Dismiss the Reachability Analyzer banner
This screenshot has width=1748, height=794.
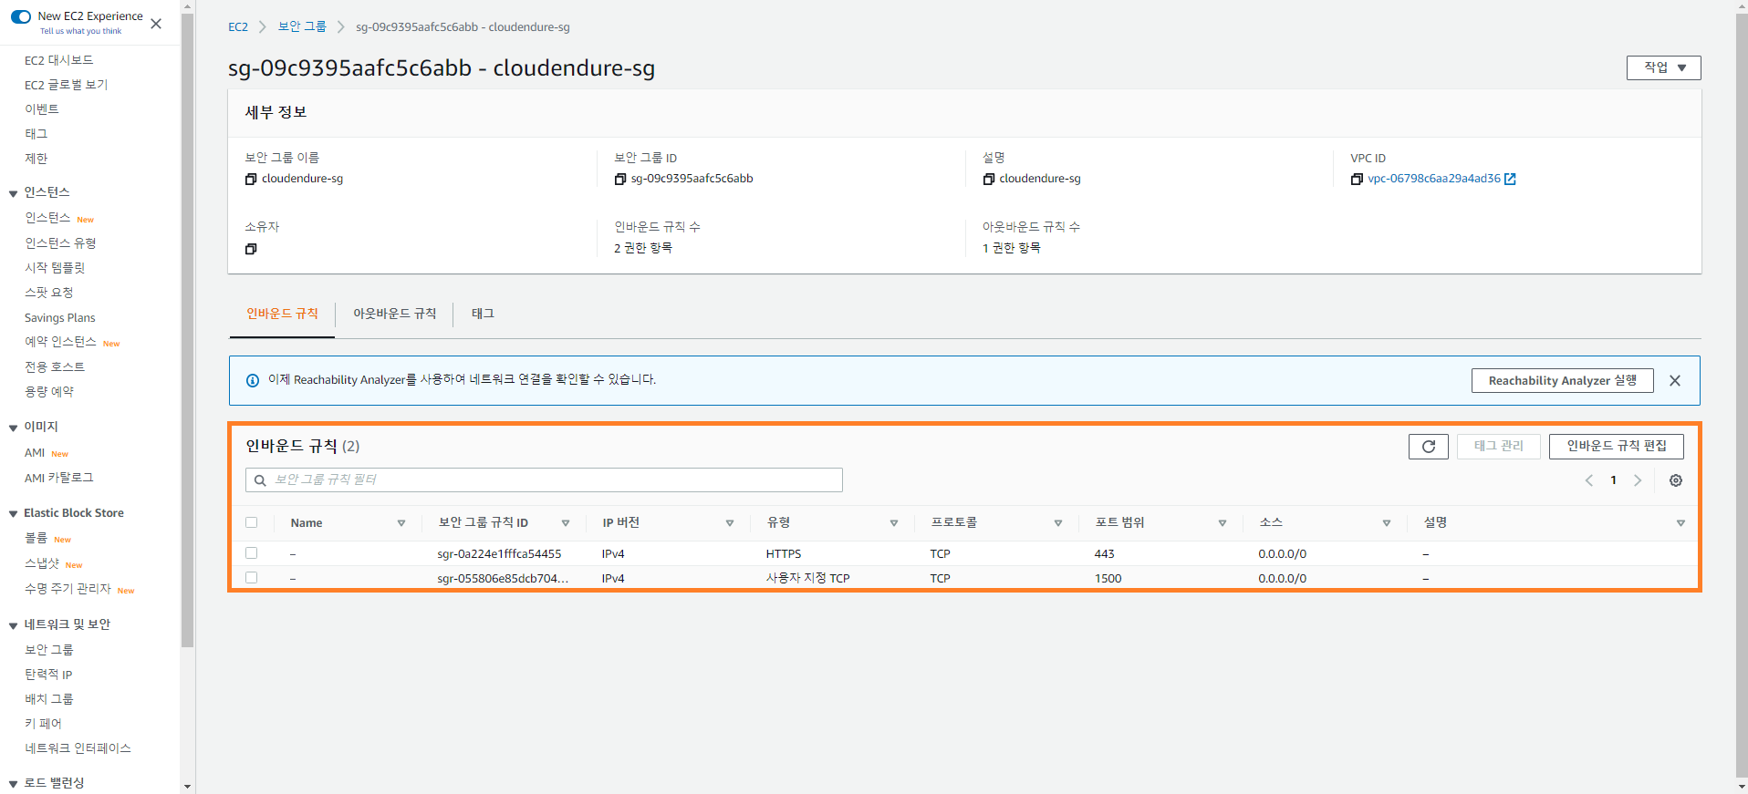1675,381
